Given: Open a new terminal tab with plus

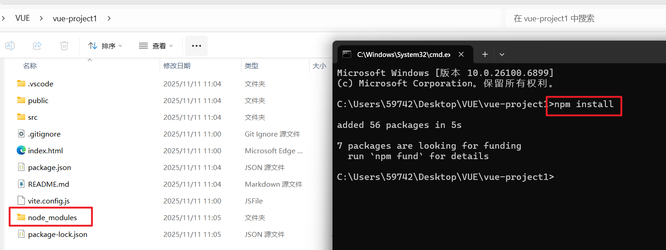Looking at the screenshot, I should click(485, 54).
